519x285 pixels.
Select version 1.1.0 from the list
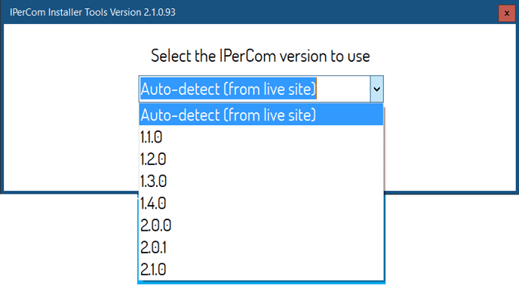coord(261,136)
